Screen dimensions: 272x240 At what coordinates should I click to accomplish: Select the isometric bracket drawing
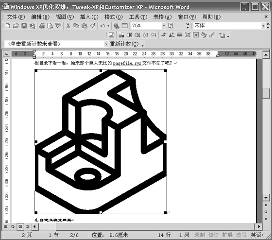101,141
